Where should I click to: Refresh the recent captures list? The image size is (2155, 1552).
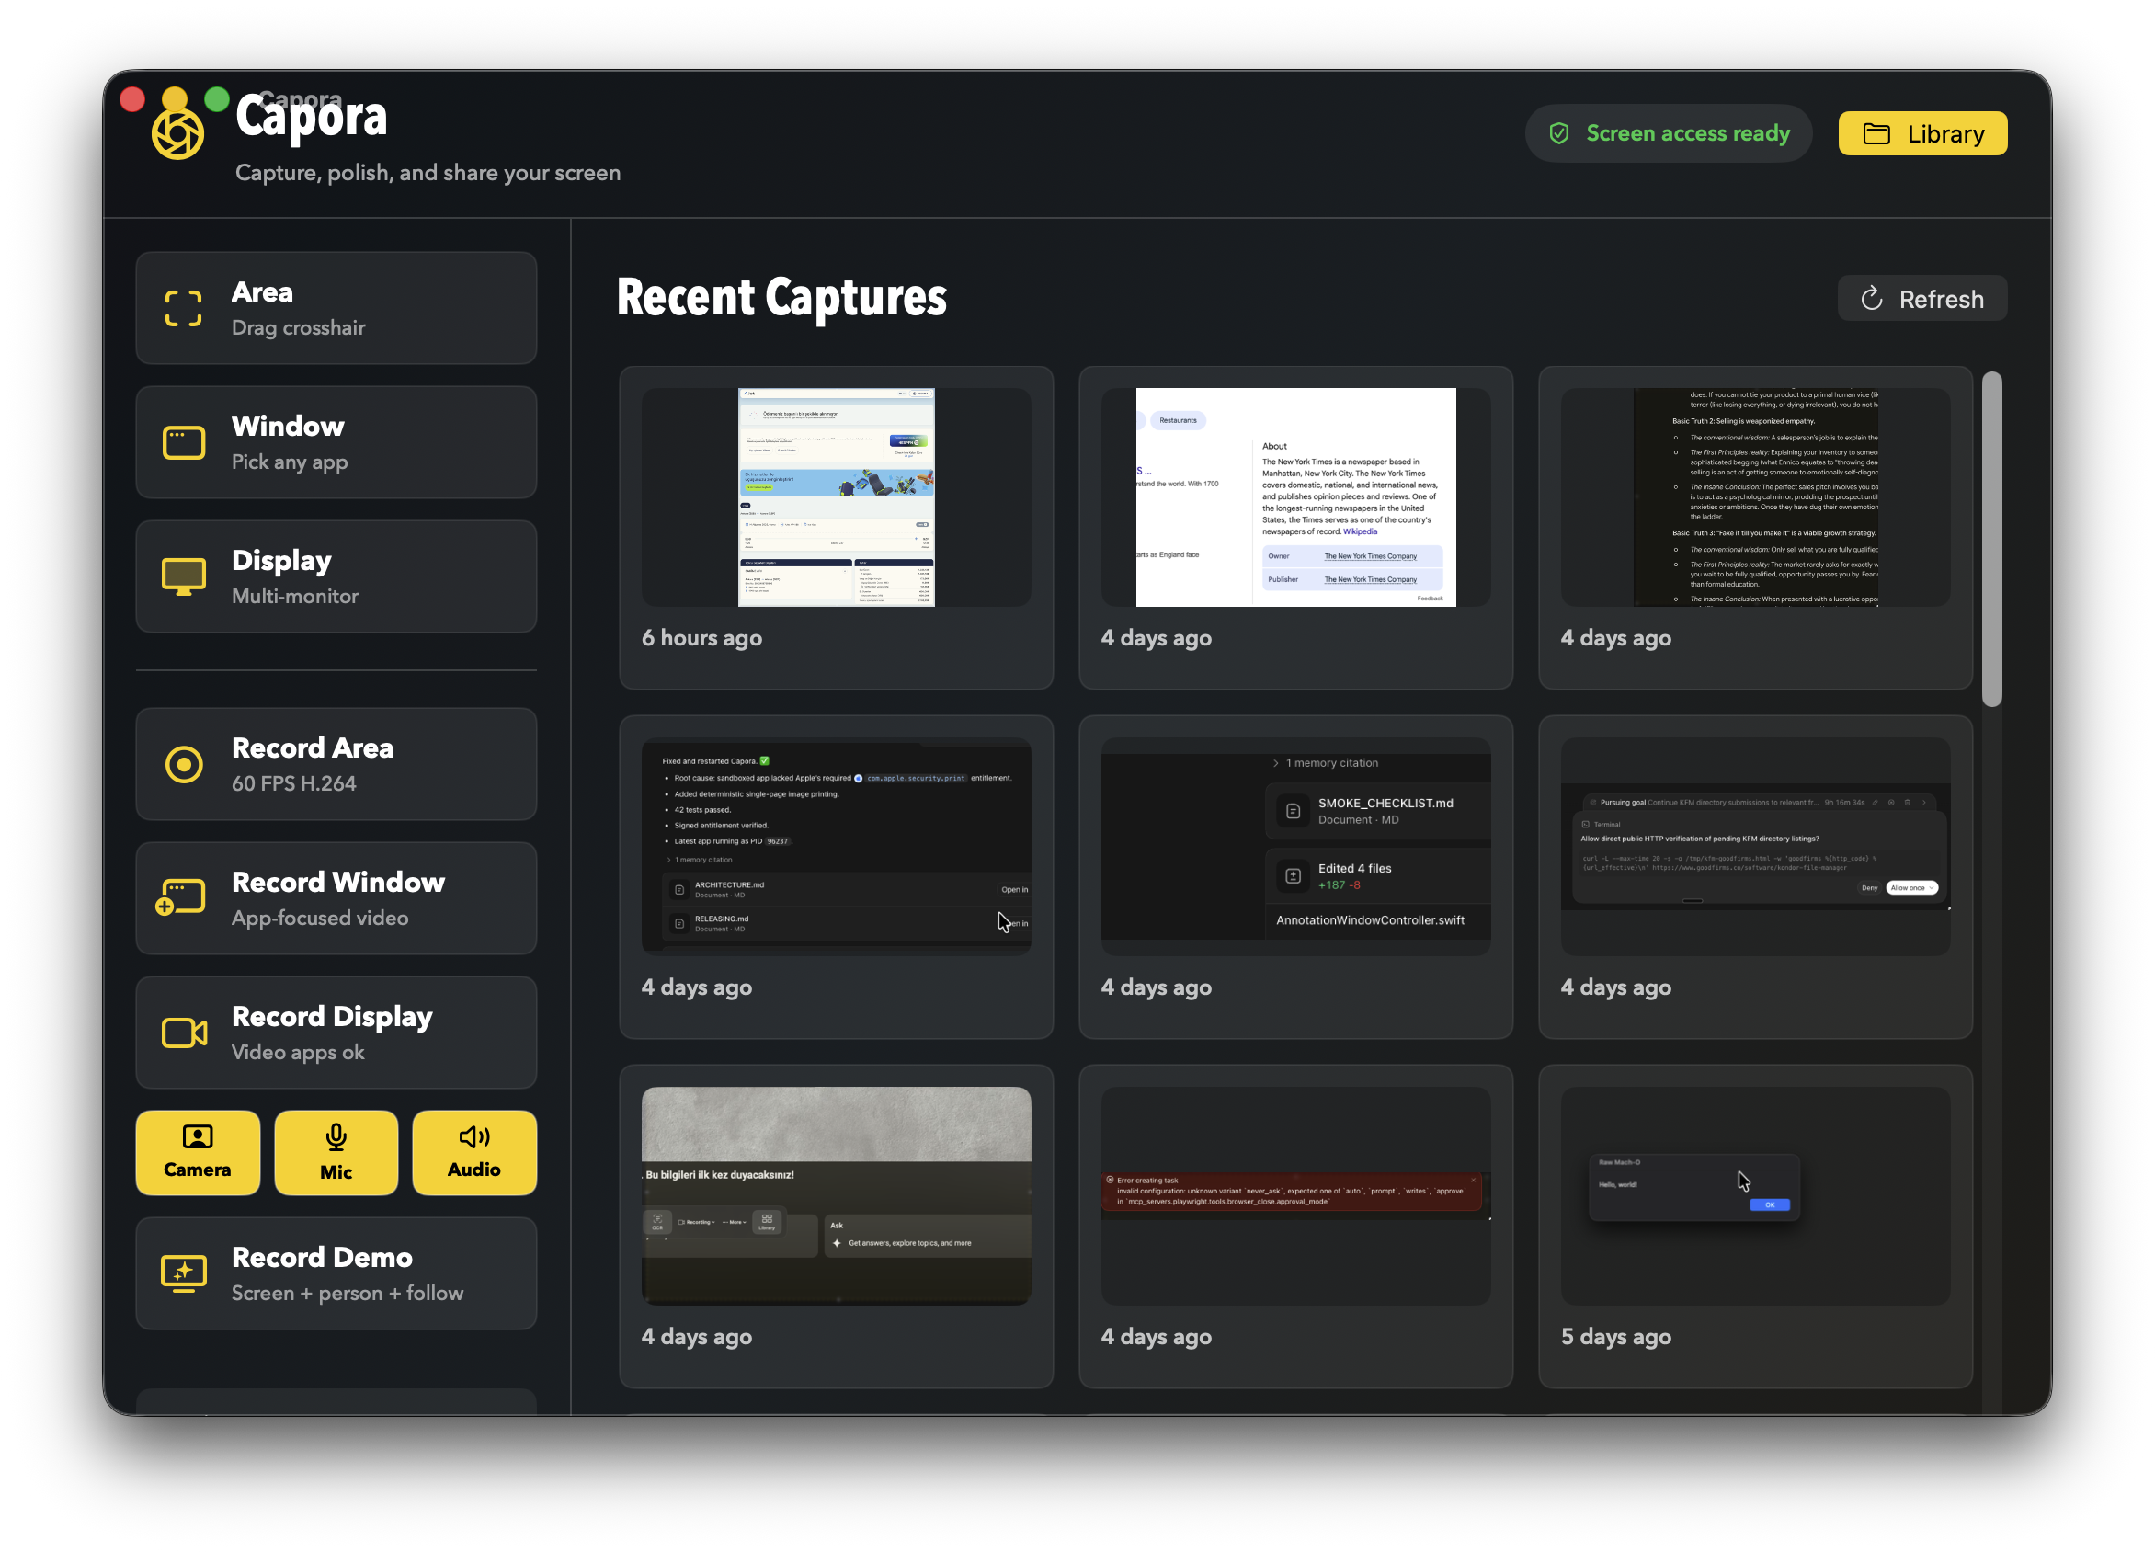(1922, 299)
